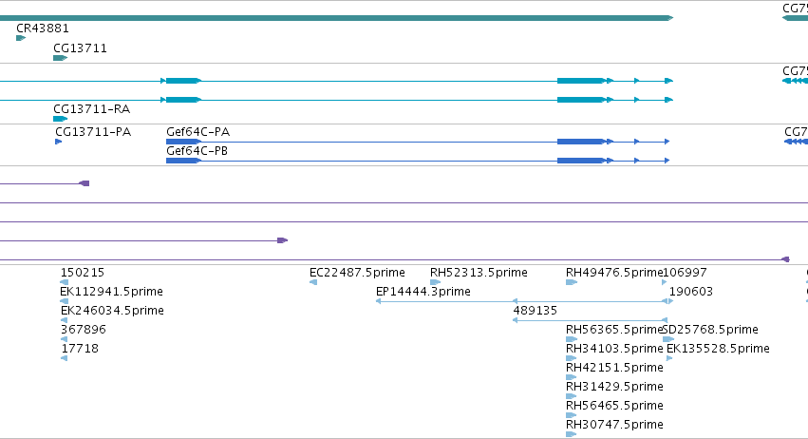The image size is (808, 439).
Task: Select the CG13711 gene label
Action: pyautogui.click(x=80, y=48)
